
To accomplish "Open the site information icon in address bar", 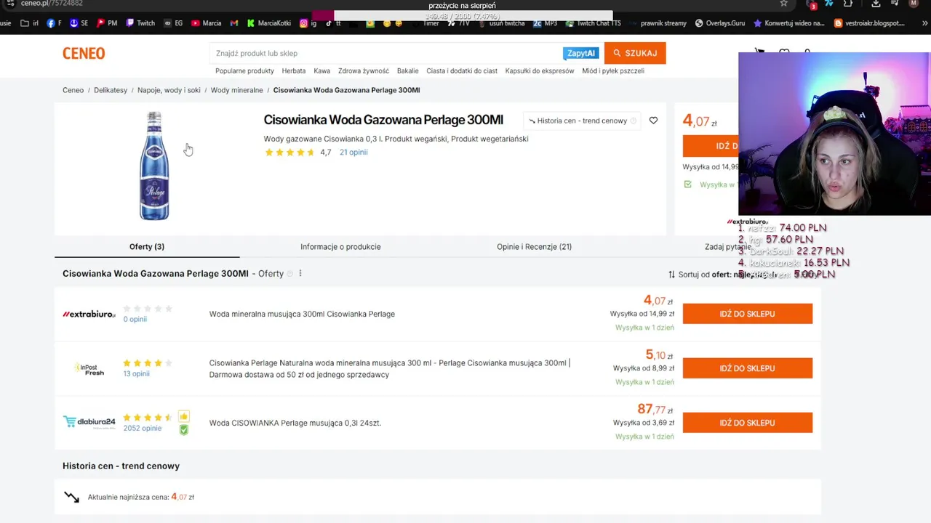I will coord(9,4).
